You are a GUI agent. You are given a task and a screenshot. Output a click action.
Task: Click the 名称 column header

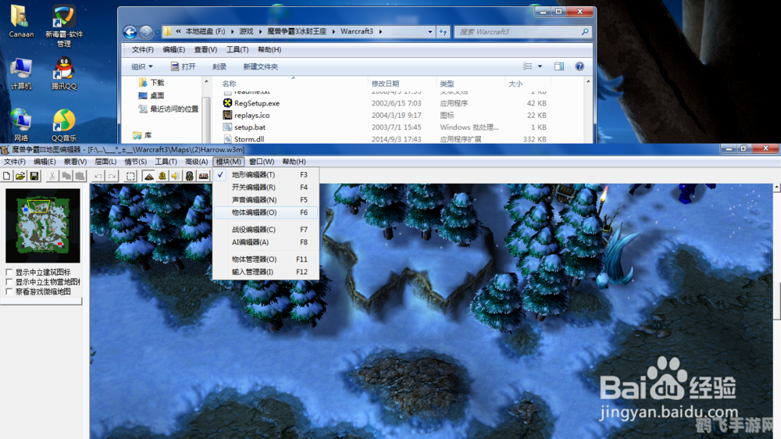pyautogui.click(x=230, y=84)
